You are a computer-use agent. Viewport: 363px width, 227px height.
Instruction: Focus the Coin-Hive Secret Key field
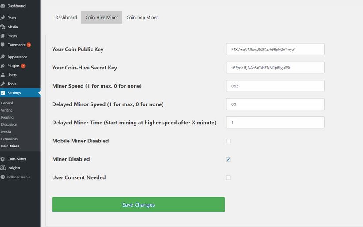pos(275,67)
